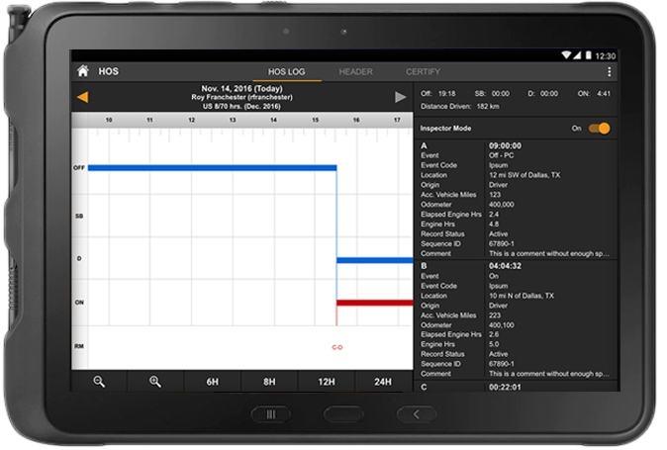Tap location 10 mi N of Dallas, TX

coord(522,296)
